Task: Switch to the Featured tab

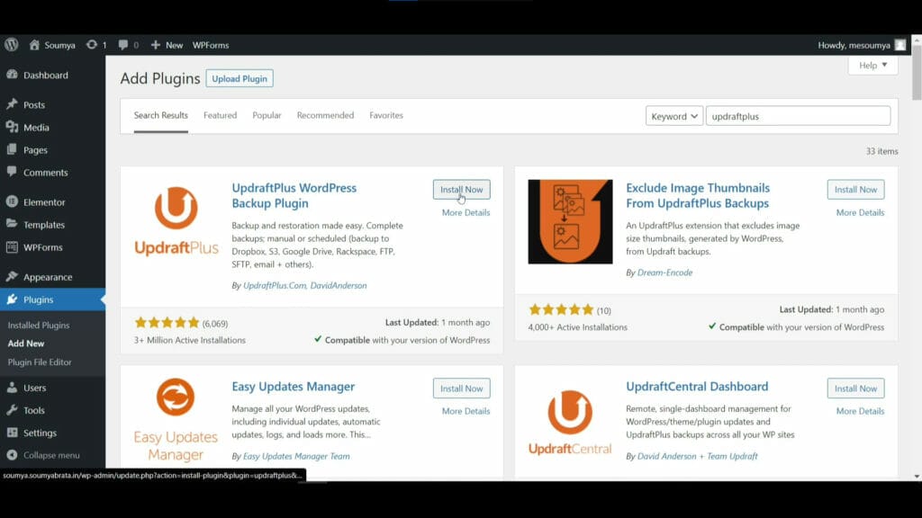Action: click(220, 115)
